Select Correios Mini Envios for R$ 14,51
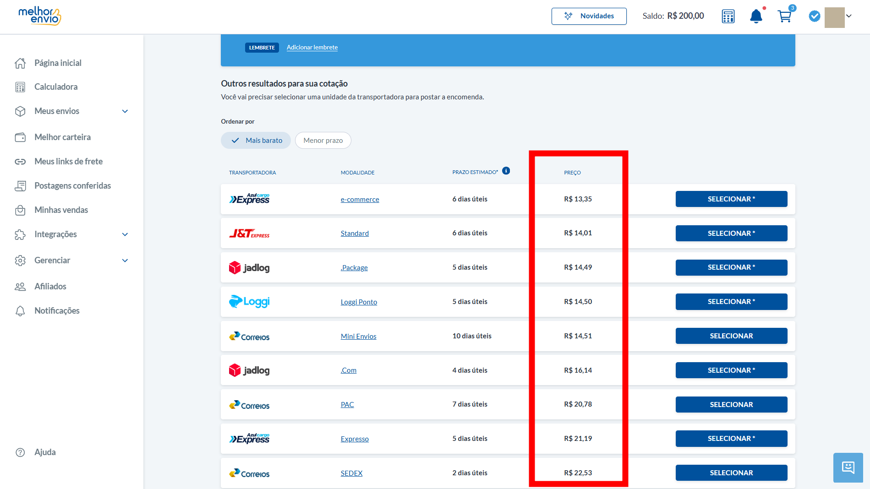 pos(731,336)
